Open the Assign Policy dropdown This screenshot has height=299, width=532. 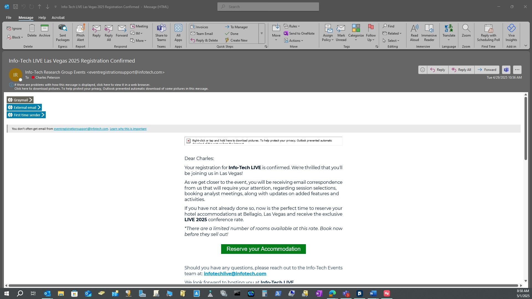(x=328, y=33)
